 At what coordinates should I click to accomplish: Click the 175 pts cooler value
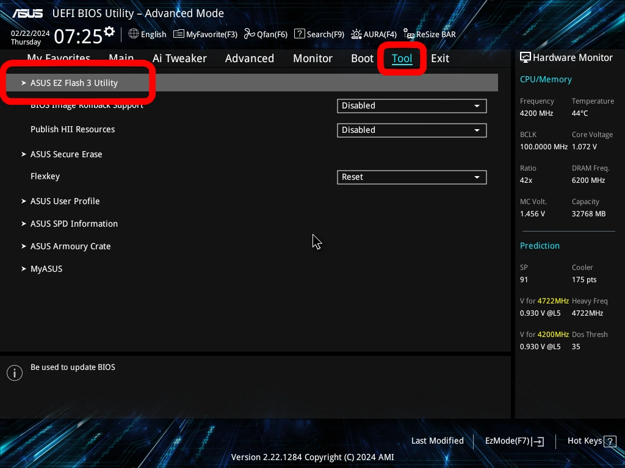point(584,280)
